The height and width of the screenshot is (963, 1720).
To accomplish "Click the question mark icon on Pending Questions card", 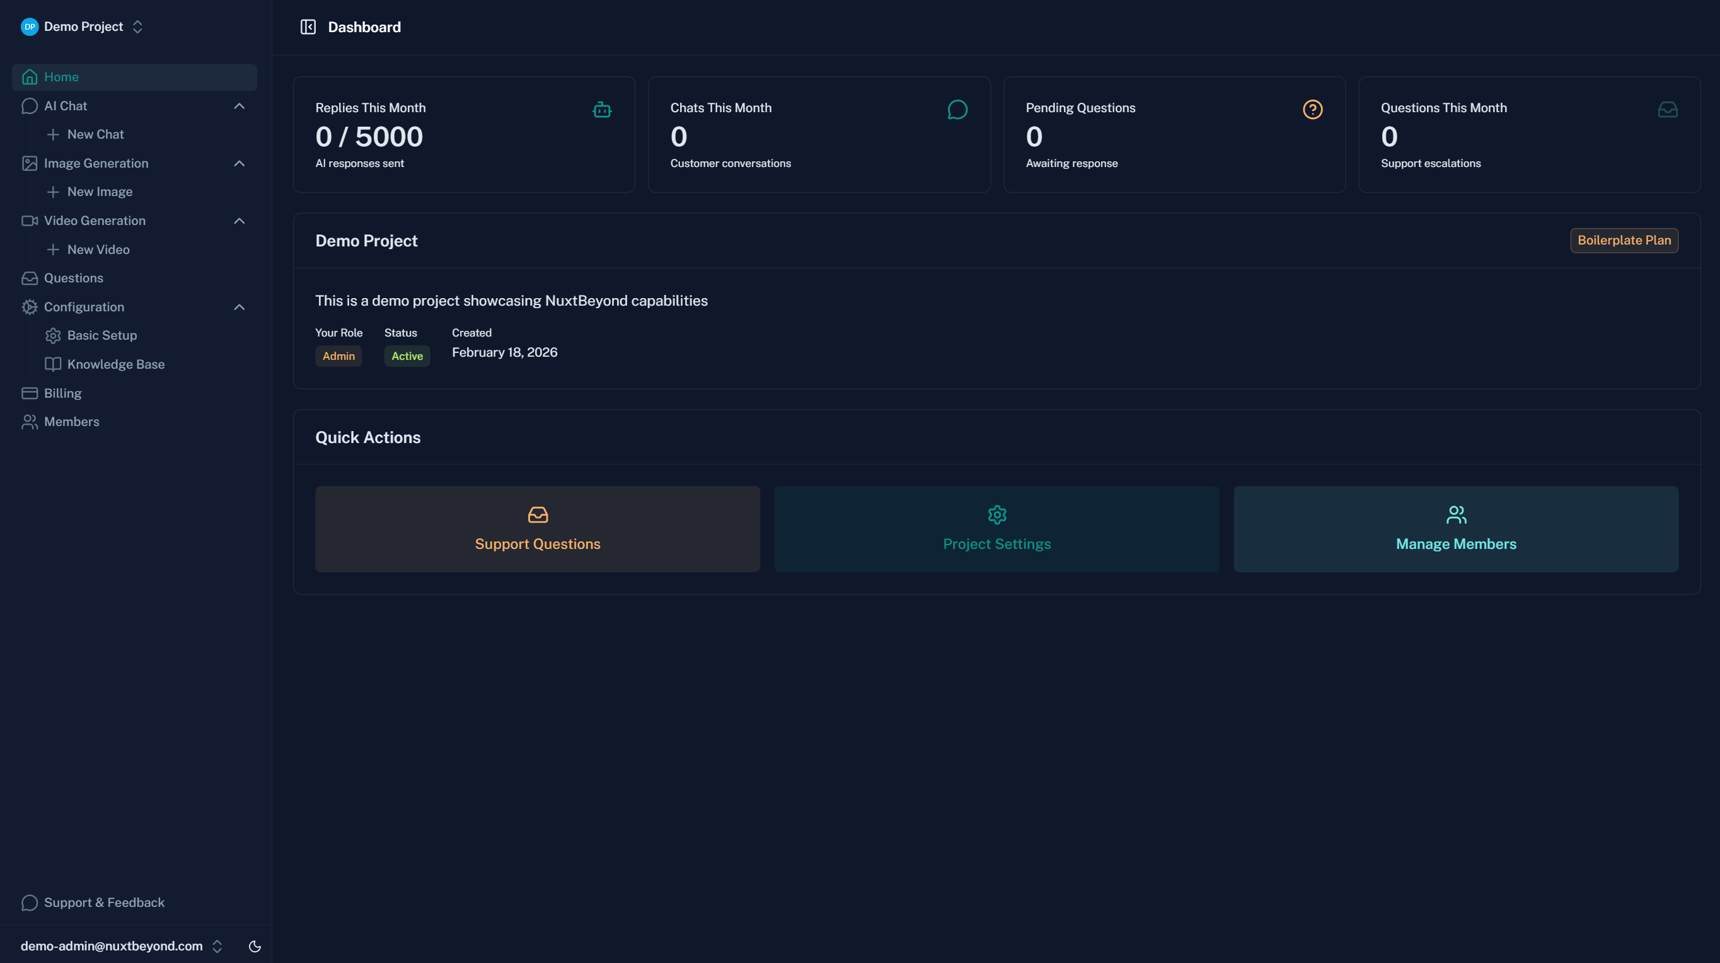I will click(1313, 110).
